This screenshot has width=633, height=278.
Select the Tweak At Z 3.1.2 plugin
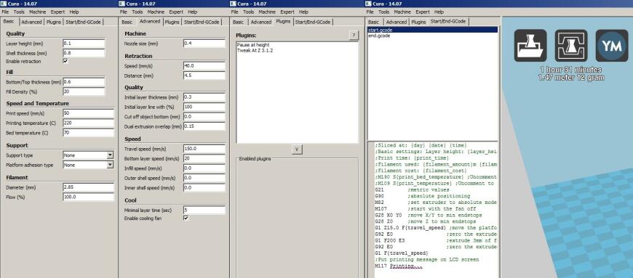255,50
